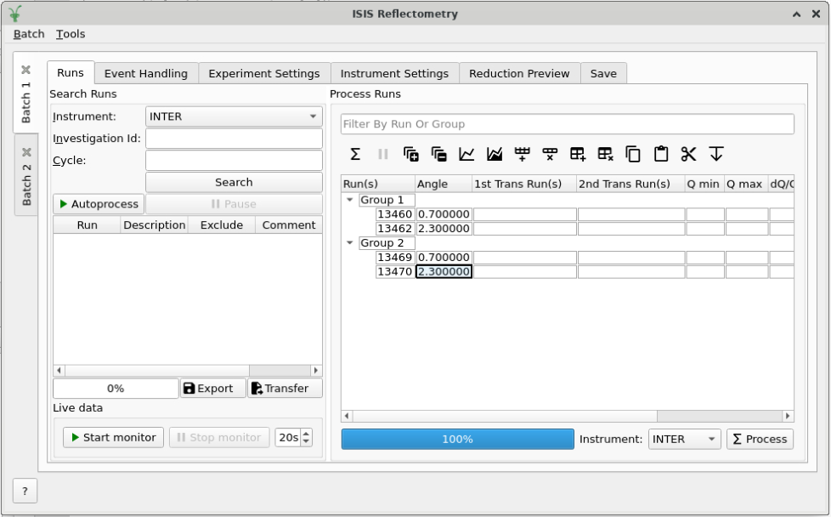Image resolution: width=831 pixels, height=517 pixels.
Task: Open the Tools menu
Action: point(71,34)
